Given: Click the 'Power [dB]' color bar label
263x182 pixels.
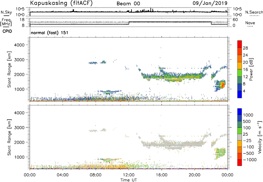Looking at the screenshot, I should tap(251, 69).
